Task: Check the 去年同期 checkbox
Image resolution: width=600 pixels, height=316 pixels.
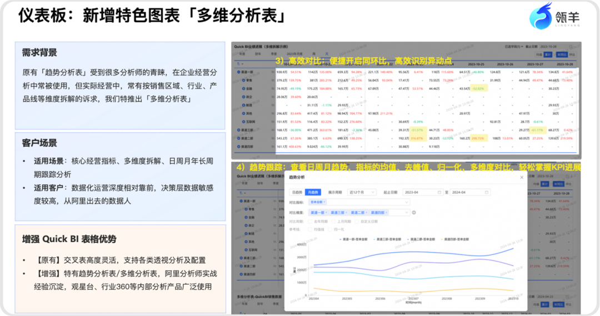Action: (312, 222)
